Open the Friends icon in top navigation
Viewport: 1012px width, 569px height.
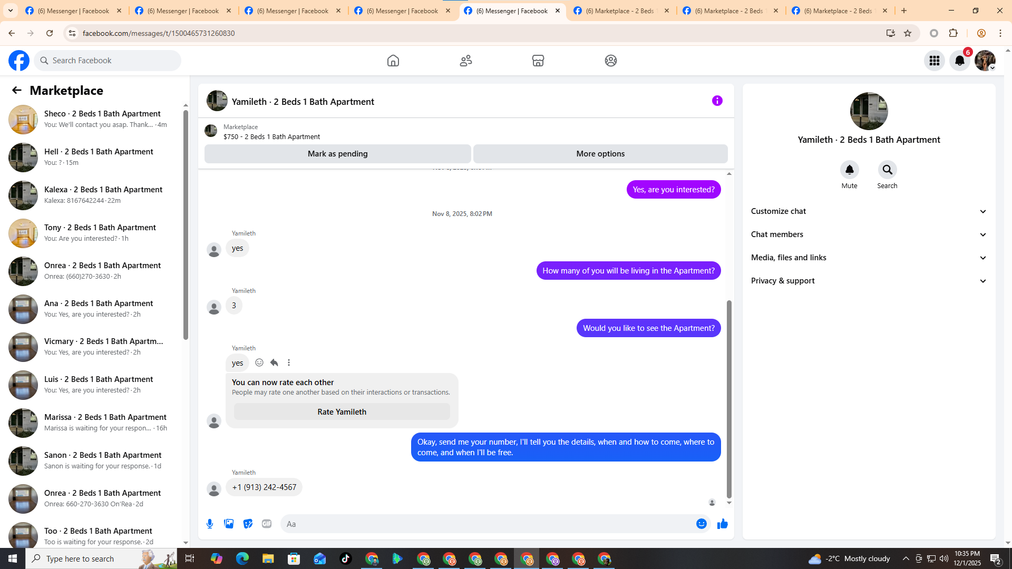466,61
